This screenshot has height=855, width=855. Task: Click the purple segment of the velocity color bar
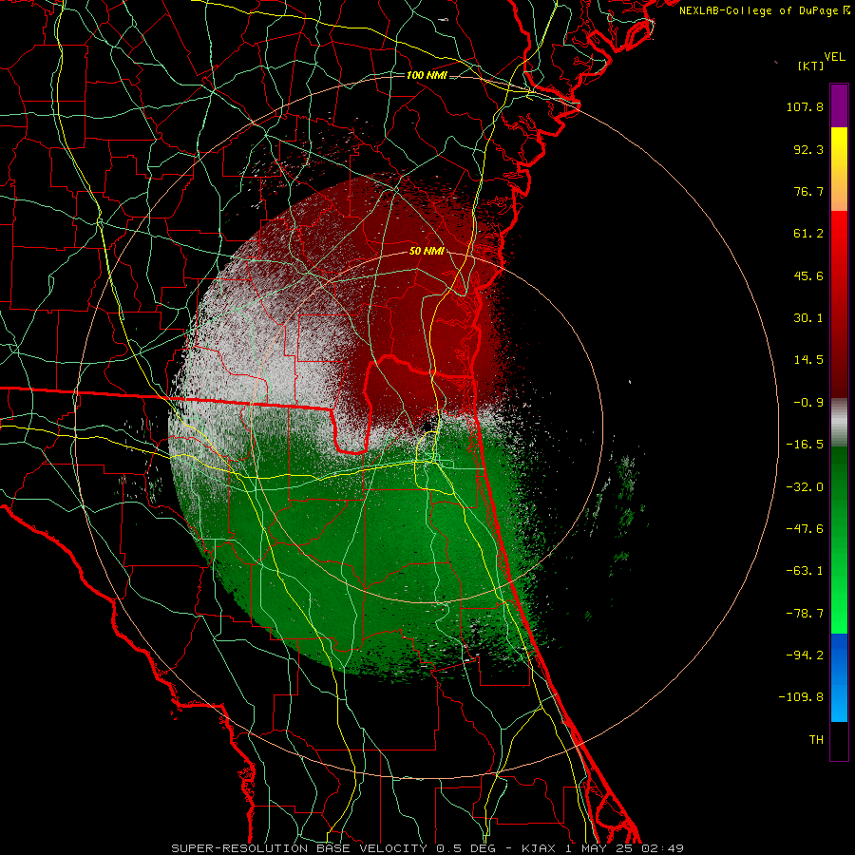(839, 105)
